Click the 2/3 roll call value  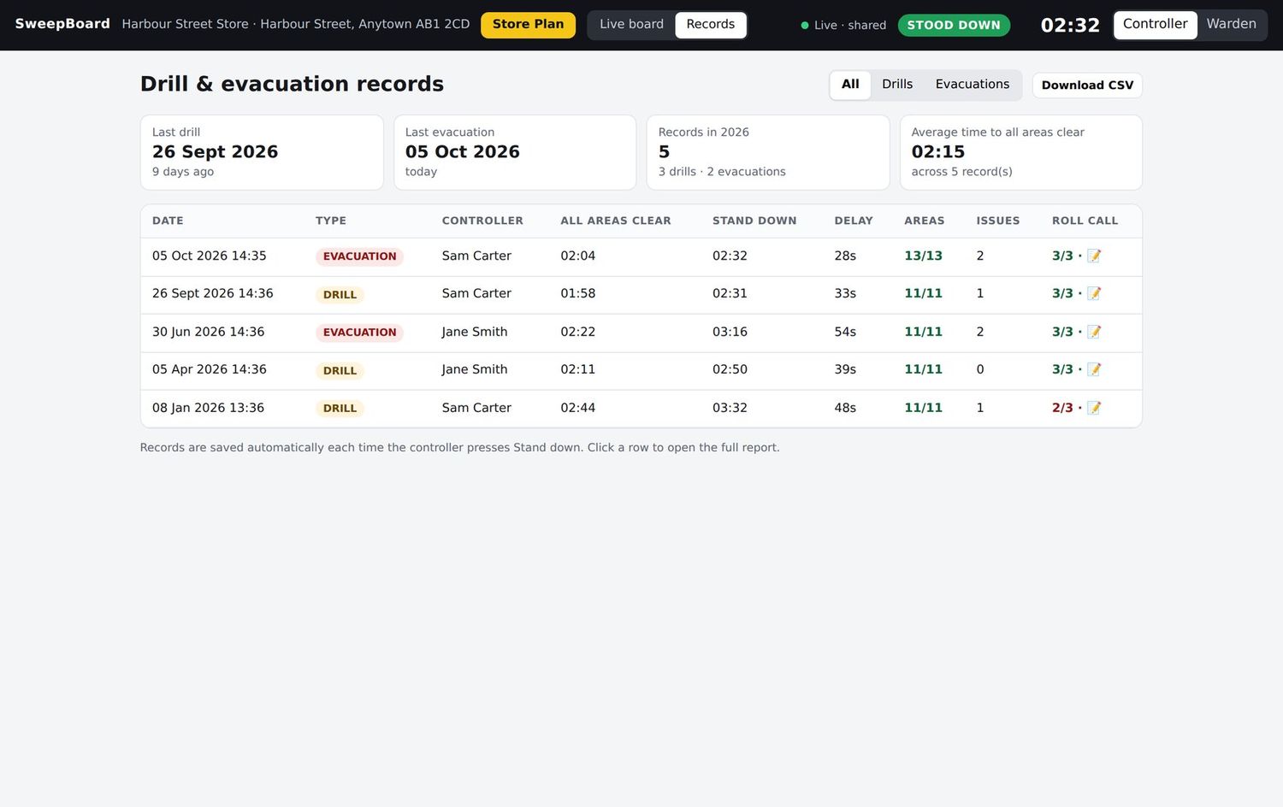tap(1062, 408)
